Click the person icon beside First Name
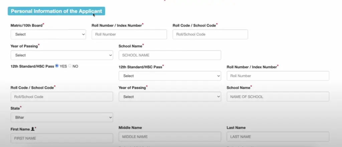Image resolution: width=342 pixels, height=147 pixels. coord(33,129)
